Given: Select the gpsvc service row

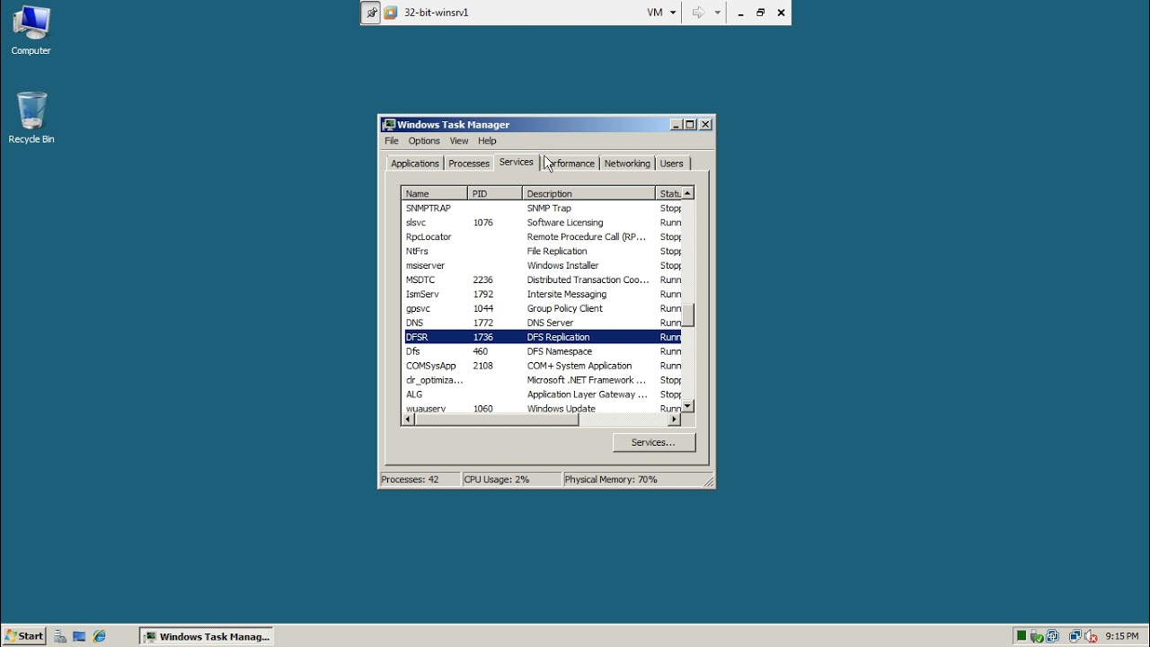Looking at the screenshot, I should pos(541,309).
